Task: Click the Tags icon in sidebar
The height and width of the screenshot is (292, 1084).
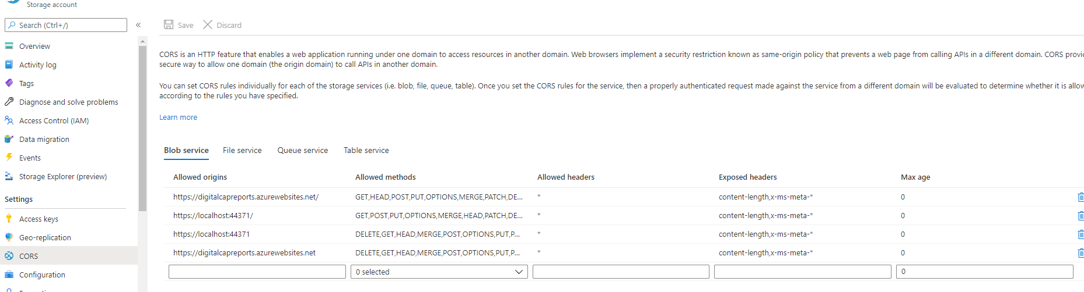Action: [x=9, y=83]
